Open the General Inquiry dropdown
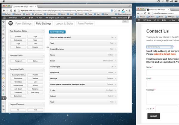Image resolution: width=179 pixels, height=125 pixels. [160, 47]
